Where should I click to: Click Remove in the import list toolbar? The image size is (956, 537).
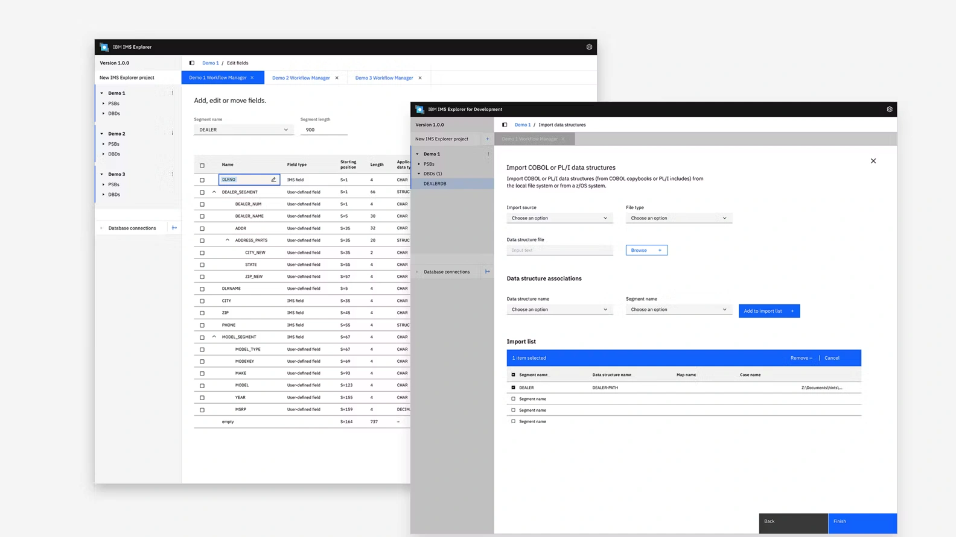click(801, 358)
